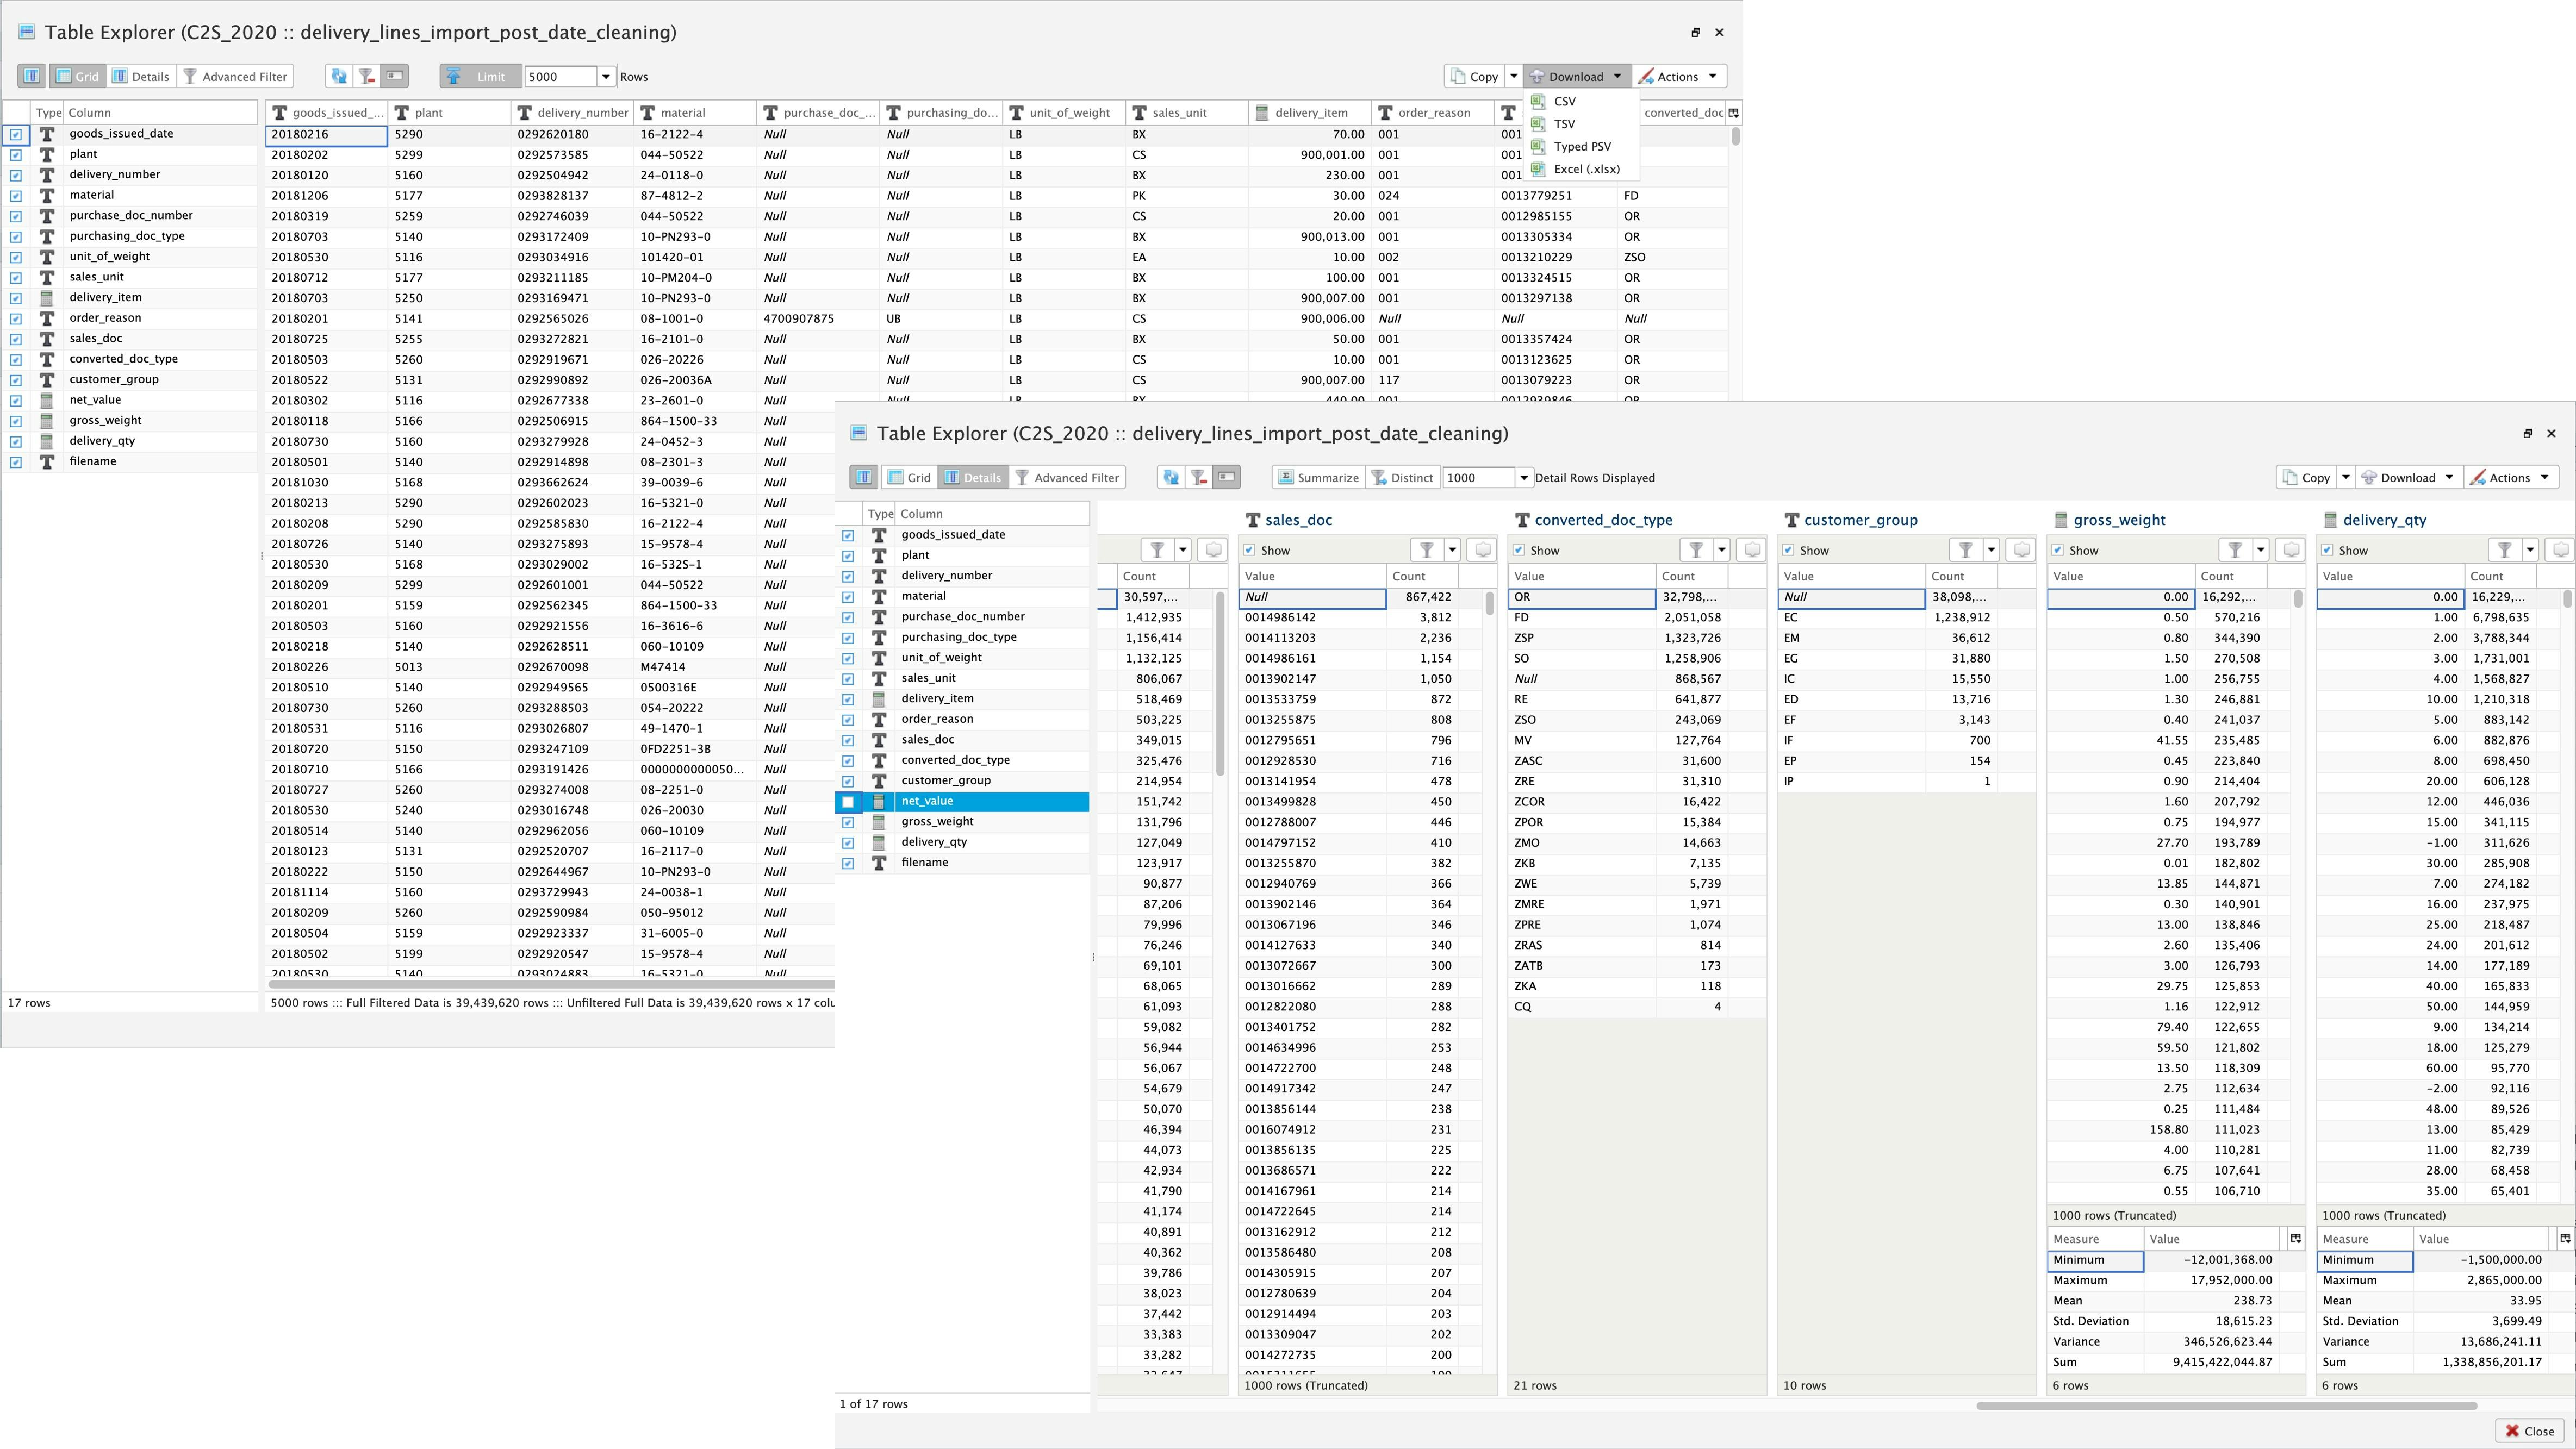Remove the active filter using the funnel icon

pyautogui.click(x=367, y=76)
